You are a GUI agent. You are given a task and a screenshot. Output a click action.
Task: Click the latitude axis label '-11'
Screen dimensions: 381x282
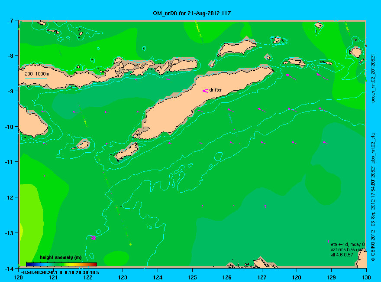coord(9,162)
